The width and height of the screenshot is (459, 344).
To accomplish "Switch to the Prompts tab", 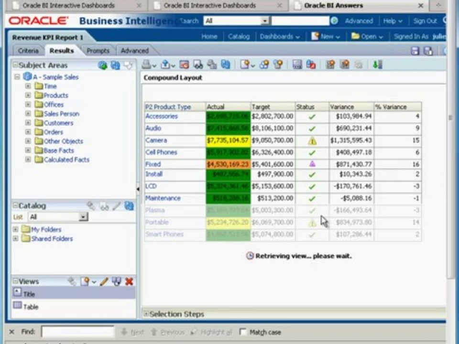I will [x=98, y=51].
